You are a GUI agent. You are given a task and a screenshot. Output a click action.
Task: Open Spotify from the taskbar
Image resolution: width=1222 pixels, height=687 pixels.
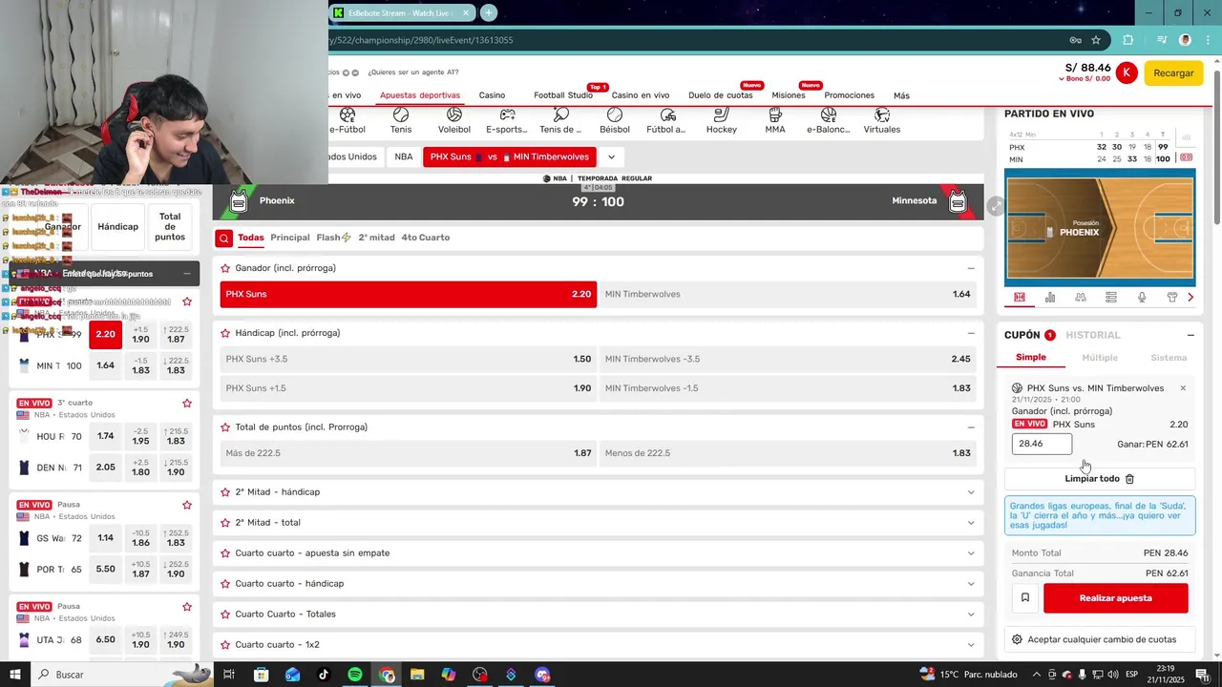click(x=355, y=675)
